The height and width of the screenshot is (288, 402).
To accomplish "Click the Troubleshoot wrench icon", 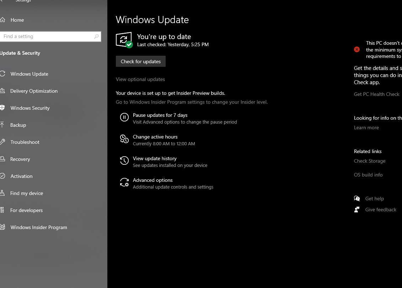I will (x=2, y=142).
